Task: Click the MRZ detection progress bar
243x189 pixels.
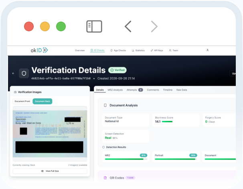Action: (126, 159)
